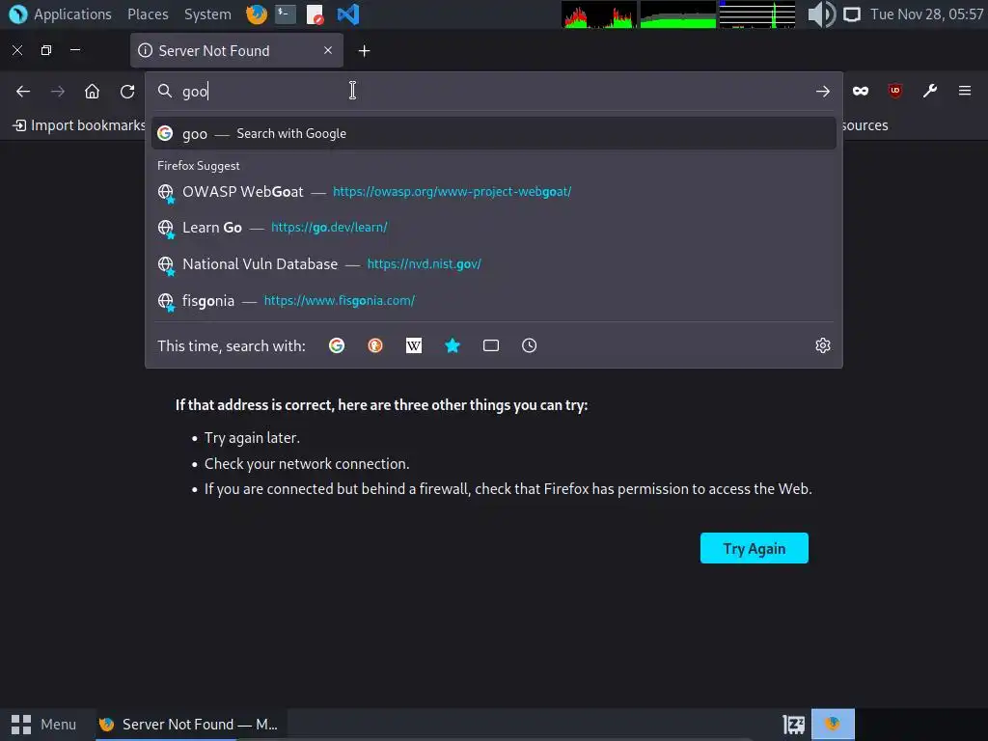Open a new tab with plus
Screen dimensions: 988x741
point(364,51)
